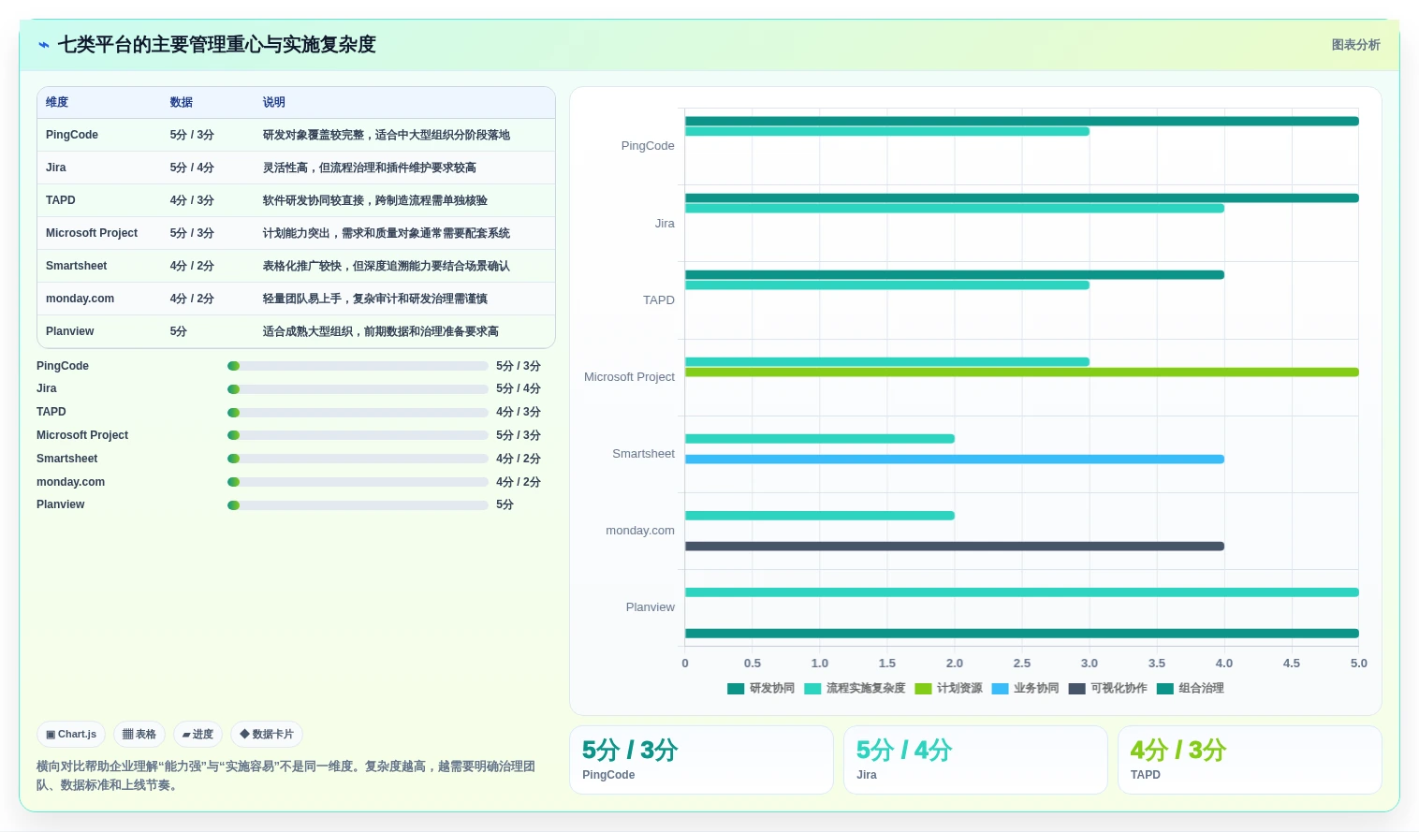Click the 维度 column header
The height and width of the screenshot is (832, 1419).
57,102
